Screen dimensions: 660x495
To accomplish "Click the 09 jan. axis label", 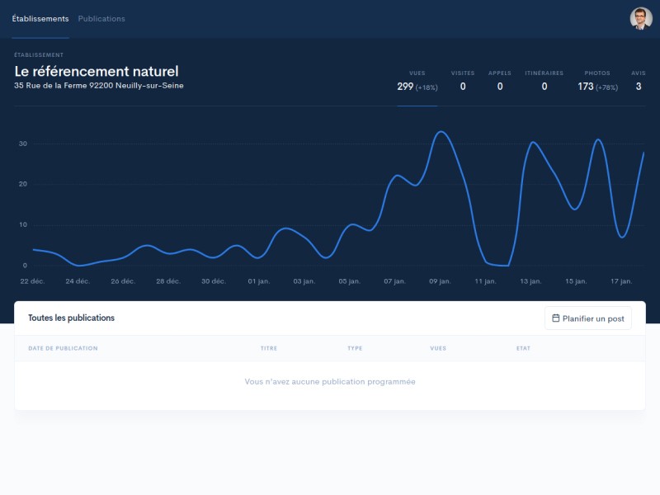I will tap(440, 281).
